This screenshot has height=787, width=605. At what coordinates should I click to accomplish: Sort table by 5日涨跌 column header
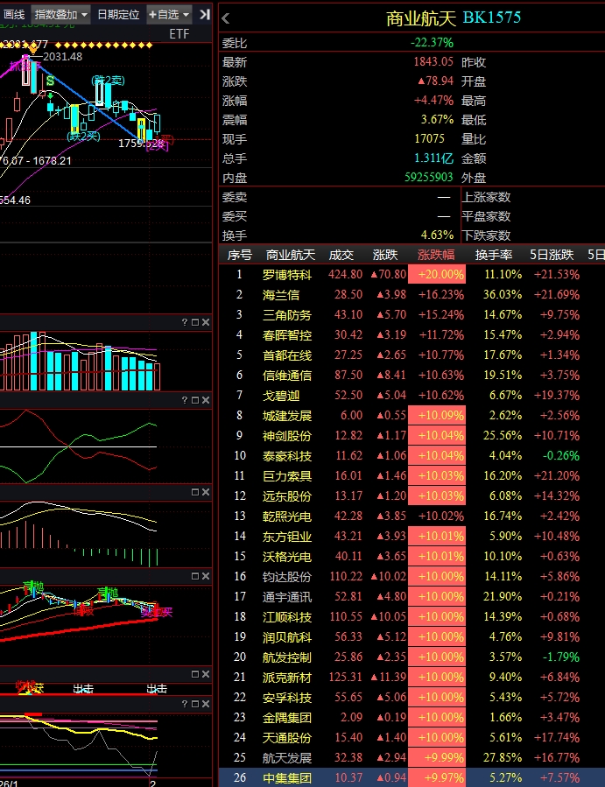click(x=552, y=255)
